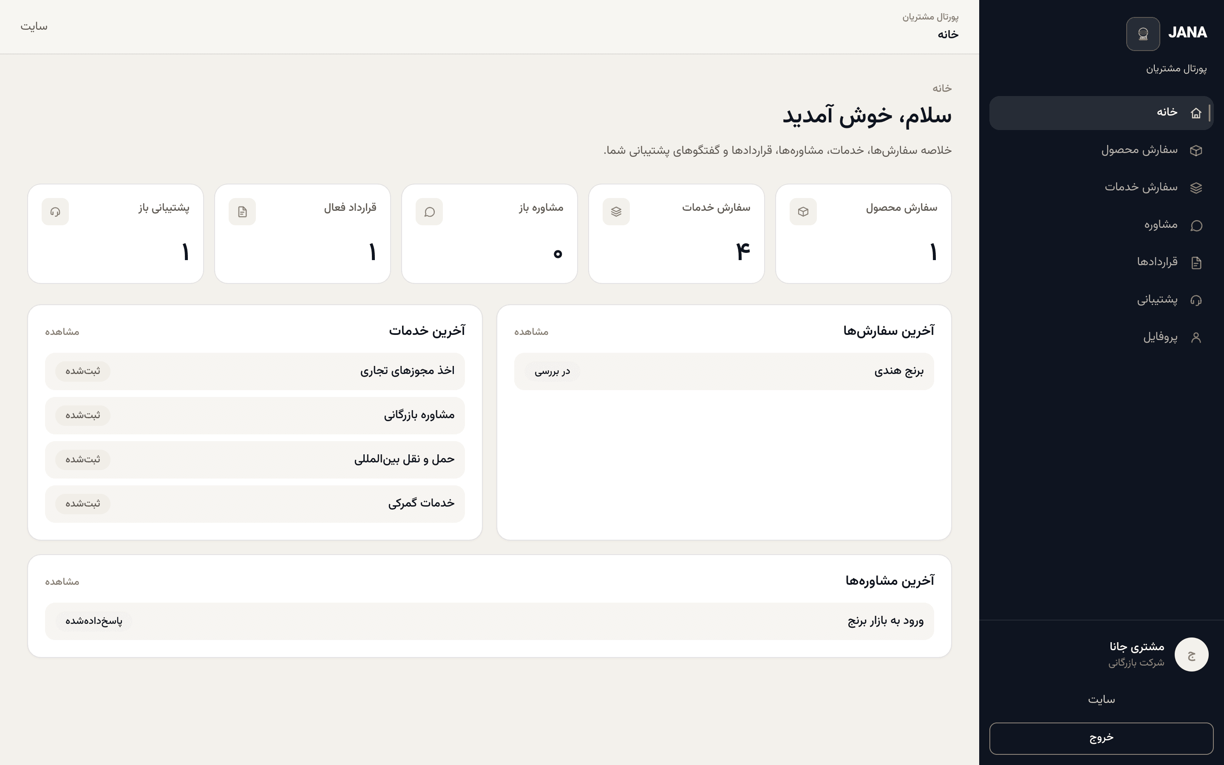Click the person icon beside پروفایل in sidebar
The height and width of the screenshot is (765, 1224).
[1196, 337]
